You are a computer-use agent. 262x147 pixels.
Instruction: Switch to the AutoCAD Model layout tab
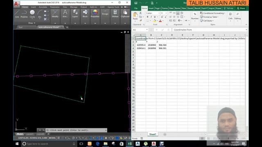coord(20,134)
